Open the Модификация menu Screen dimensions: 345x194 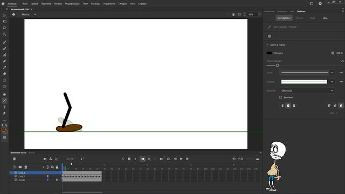(72, 4)
